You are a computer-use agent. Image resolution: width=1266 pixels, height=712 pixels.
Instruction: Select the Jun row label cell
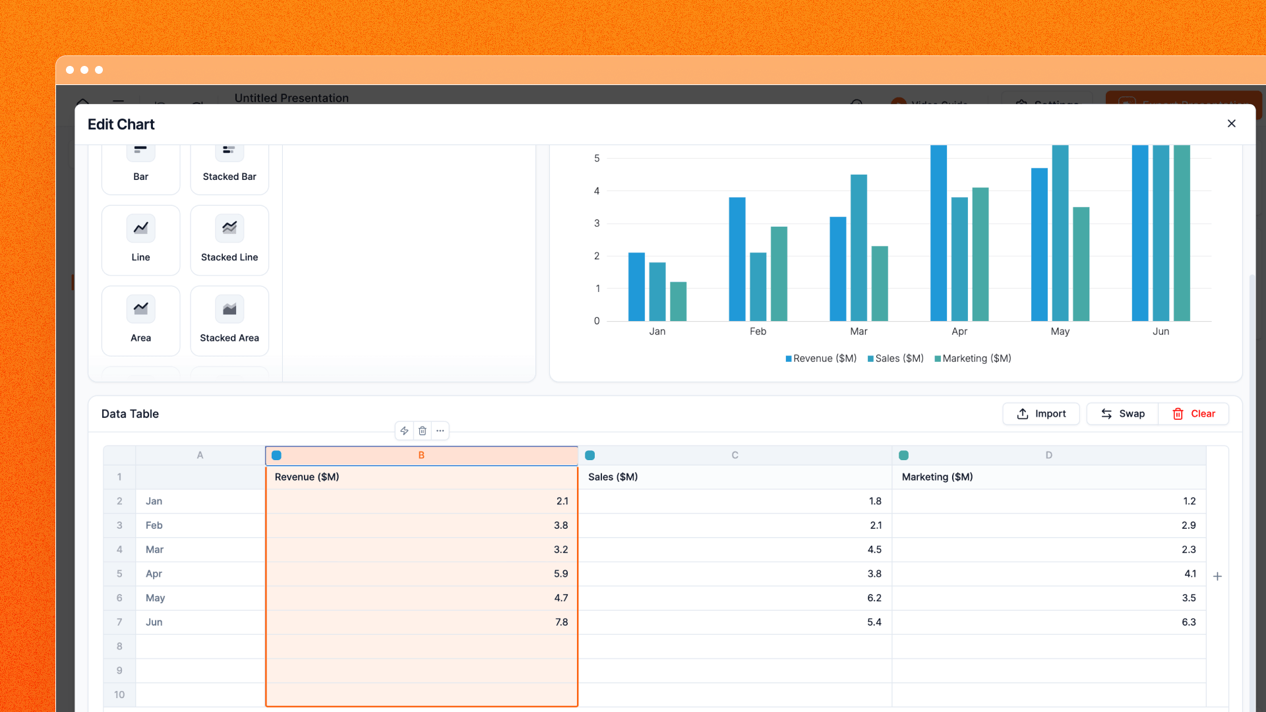click(200, 622)
